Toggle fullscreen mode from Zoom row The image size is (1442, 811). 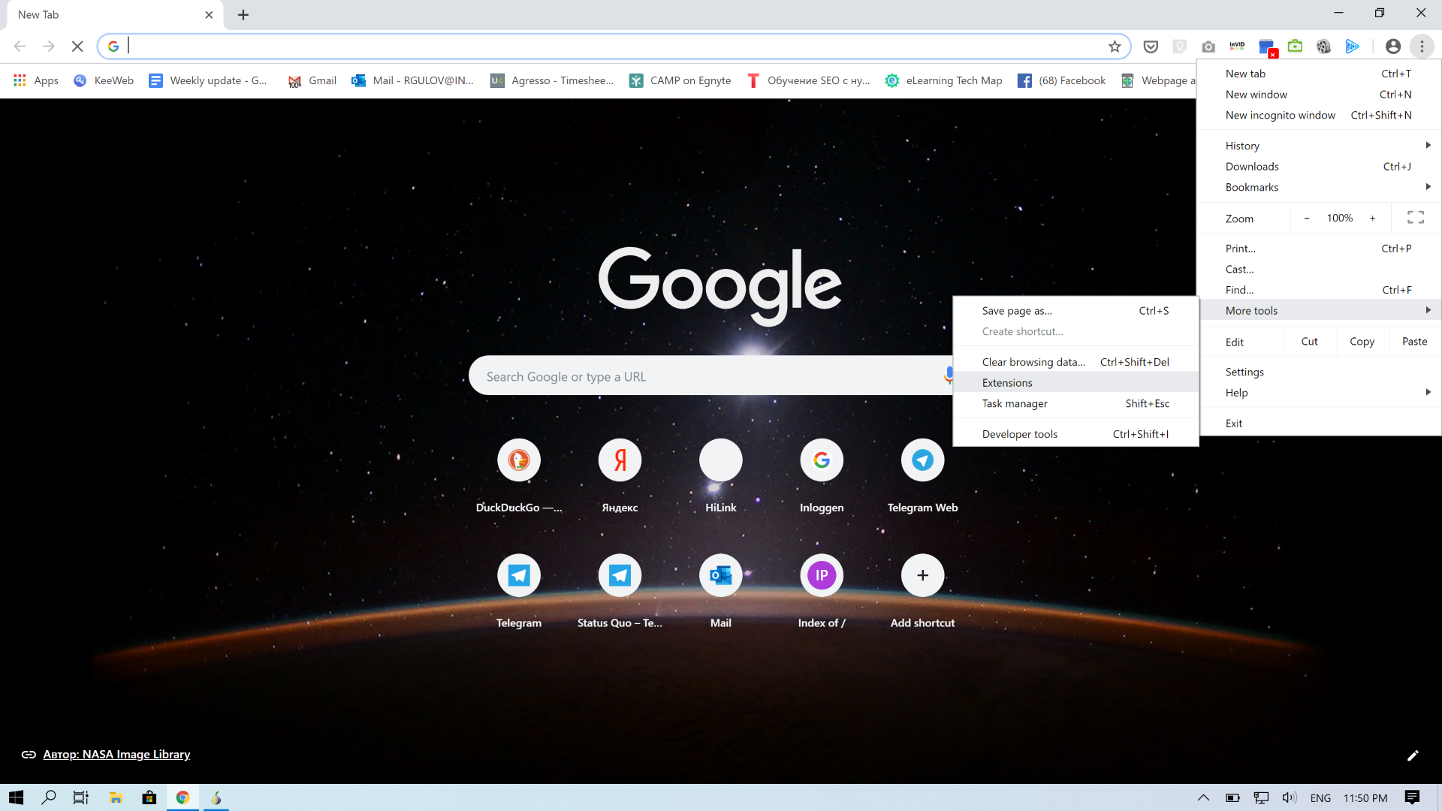pyautogui.click(x=1416, y=218)
